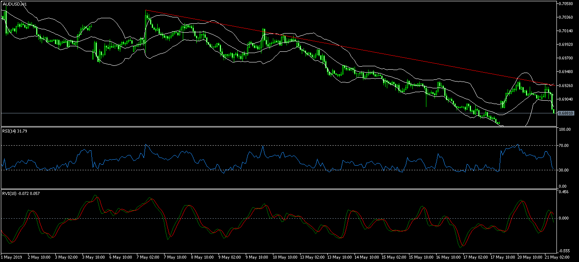Select the highlighted 0.68810 current price tag
Image resolution: width=579 pixels, height=262 pixels.
click(566, 113)
